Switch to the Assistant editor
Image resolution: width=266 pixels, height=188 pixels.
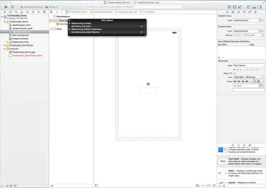(x=234, y=7)
